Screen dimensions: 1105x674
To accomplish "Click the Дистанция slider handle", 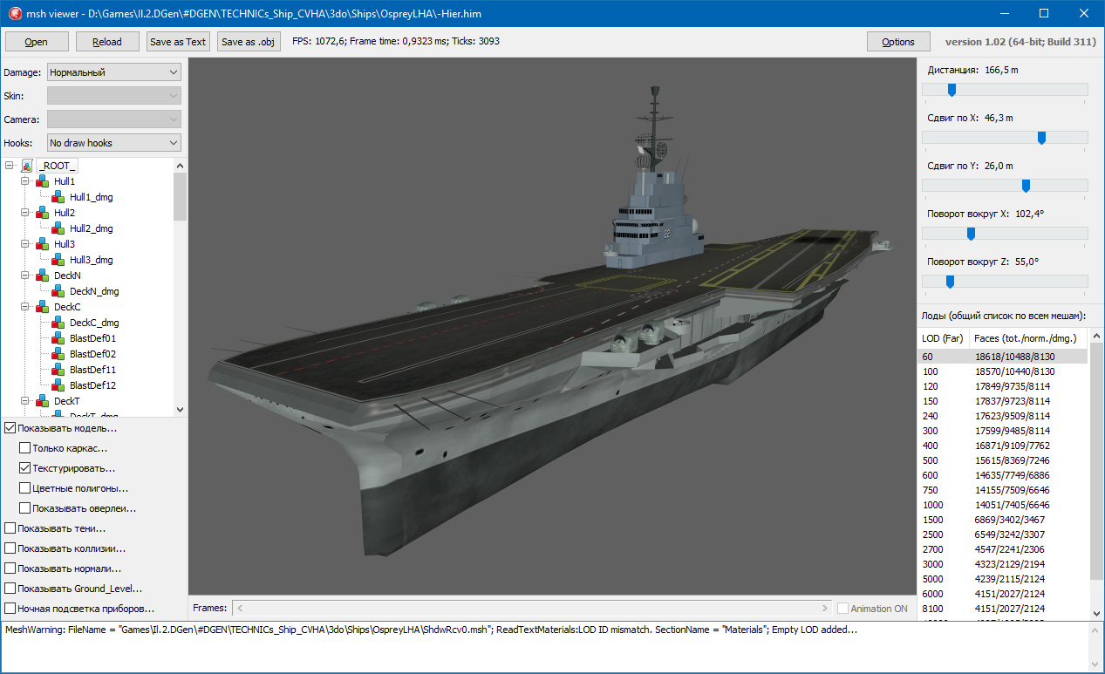I will pyautogui.click(x=952, y=90).
